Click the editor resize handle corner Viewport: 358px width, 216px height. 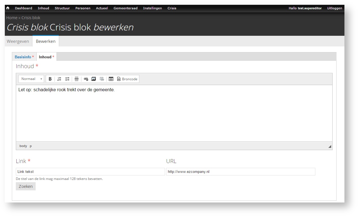pyautogui.click(x=329, y=146)
